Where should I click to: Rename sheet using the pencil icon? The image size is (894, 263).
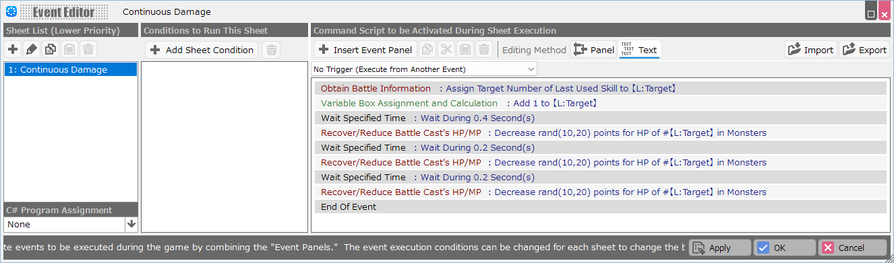(32, 50)
